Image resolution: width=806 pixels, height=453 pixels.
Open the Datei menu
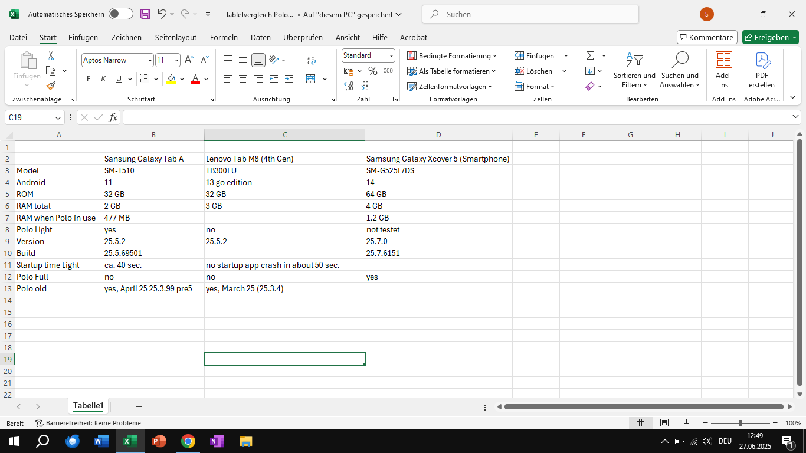tap(18, 37)
